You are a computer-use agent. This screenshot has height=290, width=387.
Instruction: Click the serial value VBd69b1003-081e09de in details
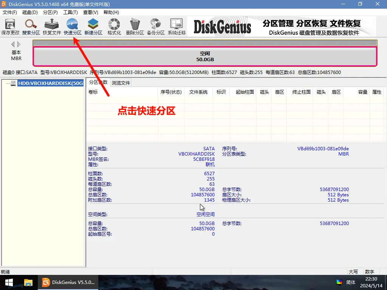click(x=323, y=149)
